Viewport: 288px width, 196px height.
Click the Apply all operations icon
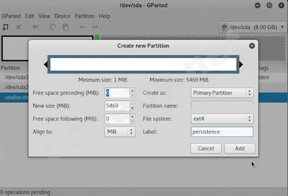click(95, 27)
